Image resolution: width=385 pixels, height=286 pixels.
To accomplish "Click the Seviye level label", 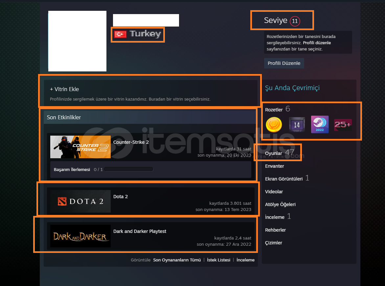I will click(276, 20).
